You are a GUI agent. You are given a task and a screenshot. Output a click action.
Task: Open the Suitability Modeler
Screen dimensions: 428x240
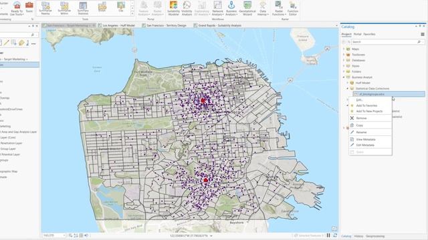tap(174, 8)
